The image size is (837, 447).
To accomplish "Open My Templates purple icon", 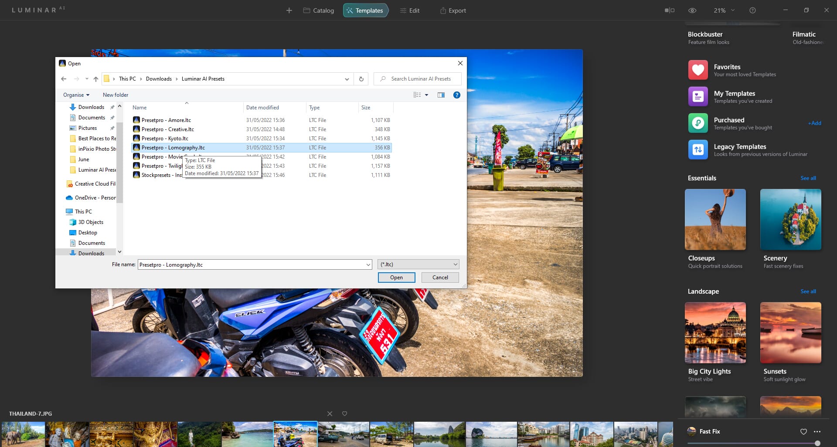I will tap(698, 97).
